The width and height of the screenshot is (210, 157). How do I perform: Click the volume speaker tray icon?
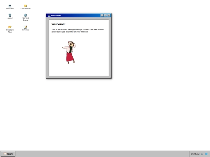202,154
